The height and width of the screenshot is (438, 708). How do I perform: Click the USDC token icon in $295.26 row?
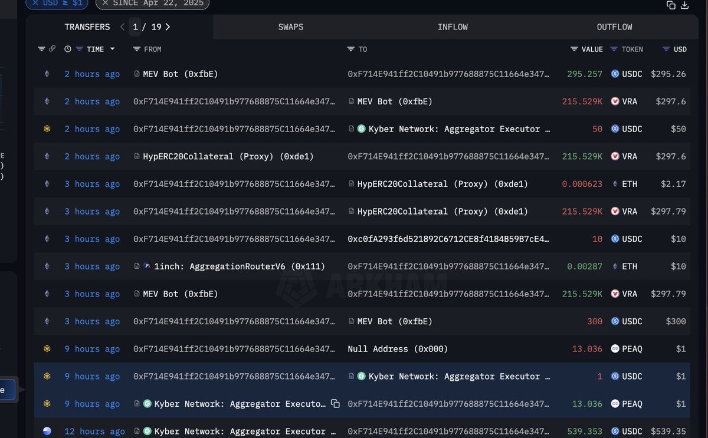(x=615, y=74)
